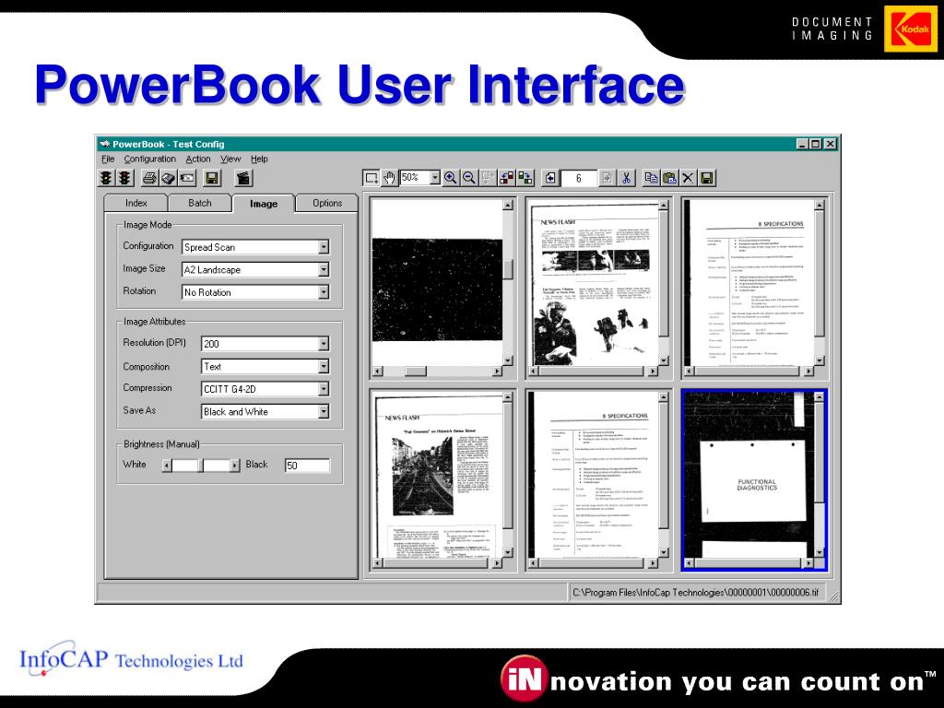Switch to the Index tab
Viewport: 944px width, 708px height.
(136, 203)
